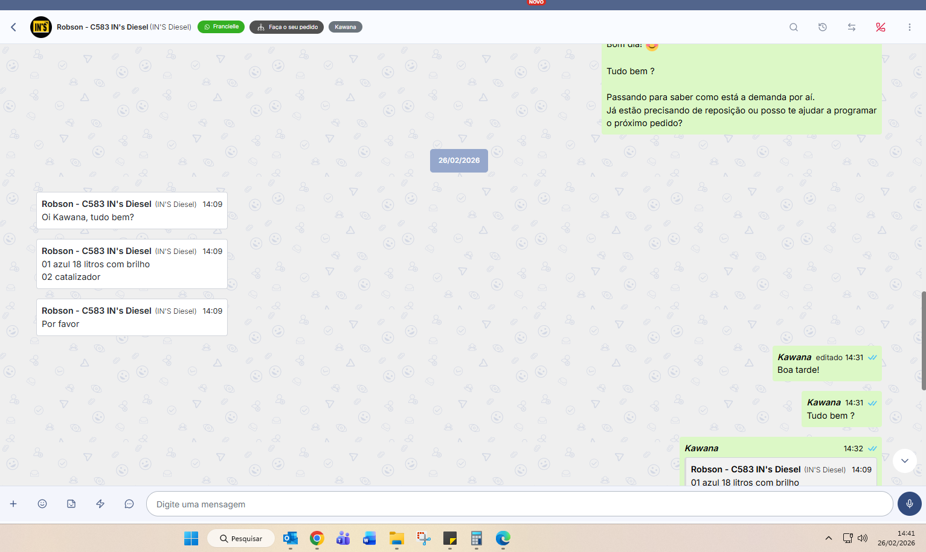Click the green Francielle tag
This screenshot has height=552, width=926.
coord(221,27)
